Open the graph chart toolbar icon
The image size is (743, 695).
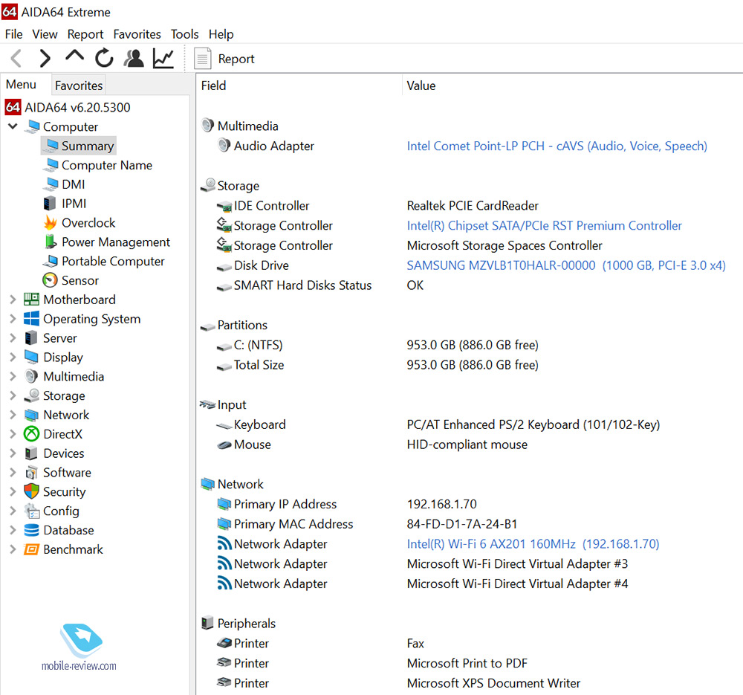coord(163,58)
